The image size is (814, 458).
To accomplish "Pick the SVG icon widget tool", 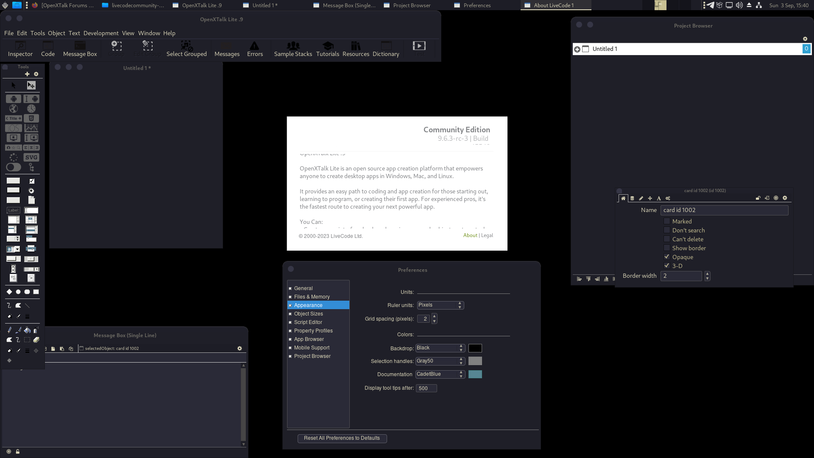I will pyautogui.click(x=31, y=157).
